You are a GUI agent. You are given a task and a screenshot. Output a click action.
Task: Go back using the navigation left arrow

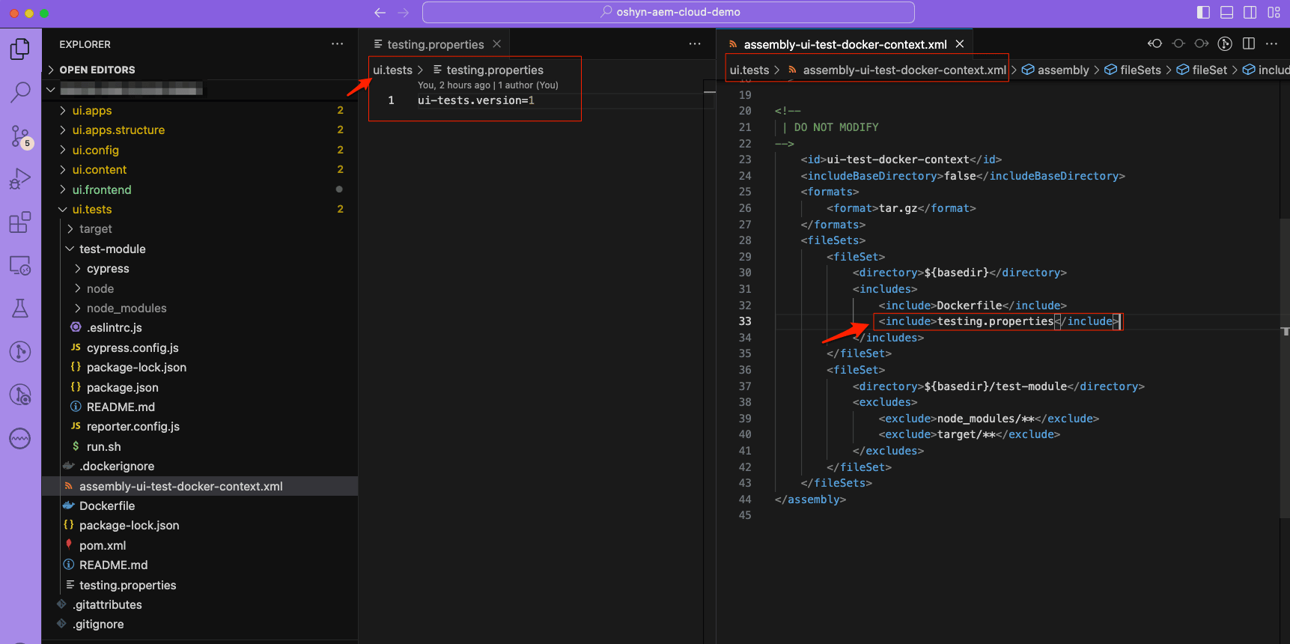380,13
